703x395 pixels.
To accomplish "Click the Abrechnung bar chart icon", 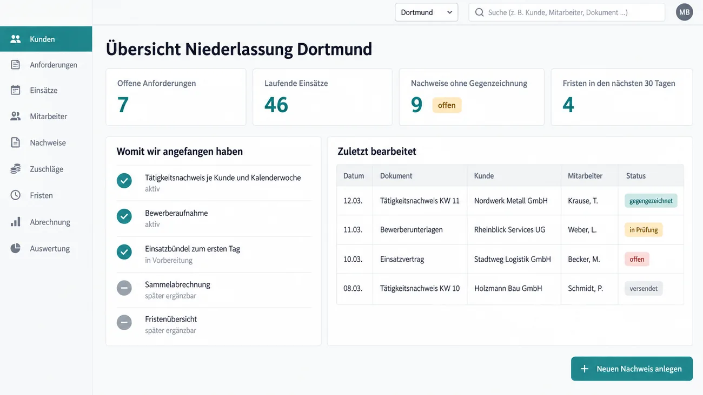I will [16, 222].
